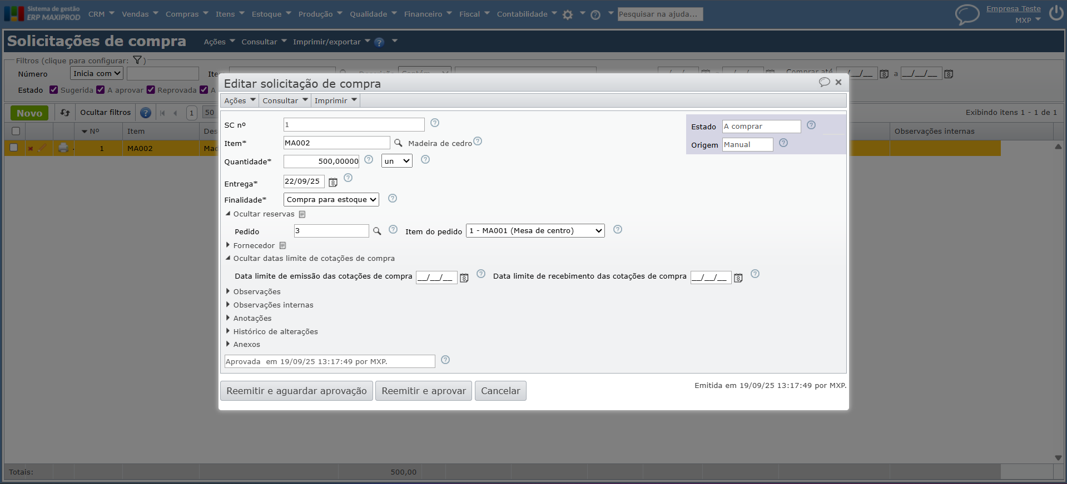Toggle the select-all checkbox in grid header

(16, 131)
